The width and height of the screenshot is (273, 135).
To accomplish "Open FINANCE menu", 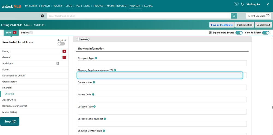I will coord(98,6).
